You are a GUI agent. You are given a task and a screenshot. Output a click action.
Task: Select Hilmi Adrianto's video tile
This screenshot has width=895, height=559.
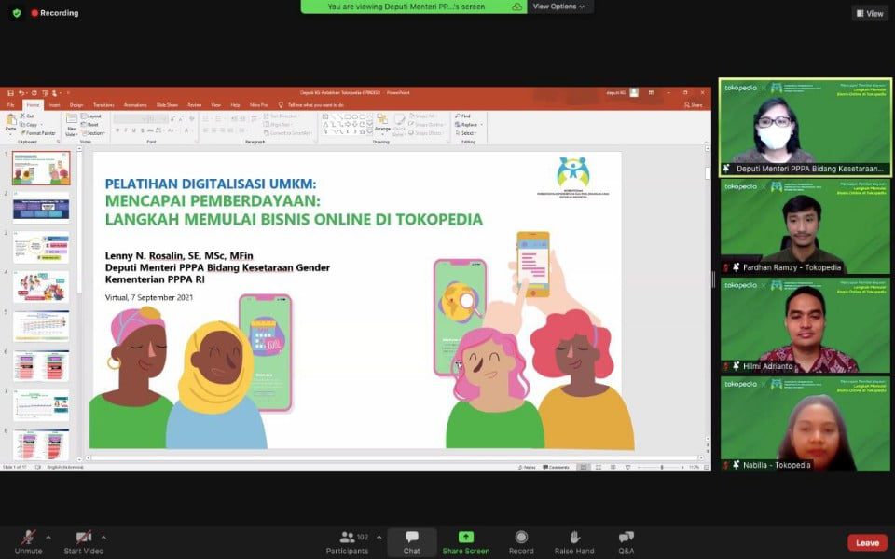[x=805, y=324]
